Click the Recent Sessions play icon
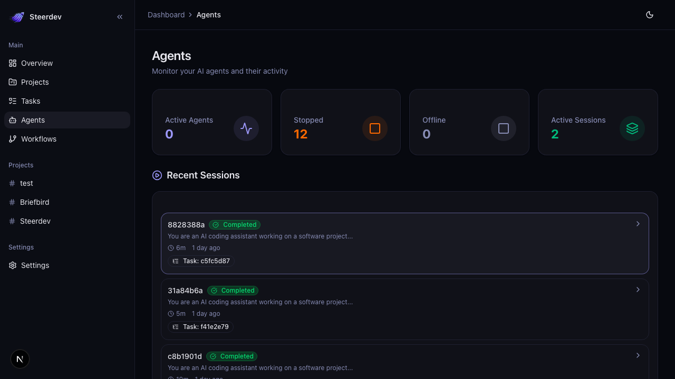Screen dimensions: 675x379 click(x=157, y=175)
